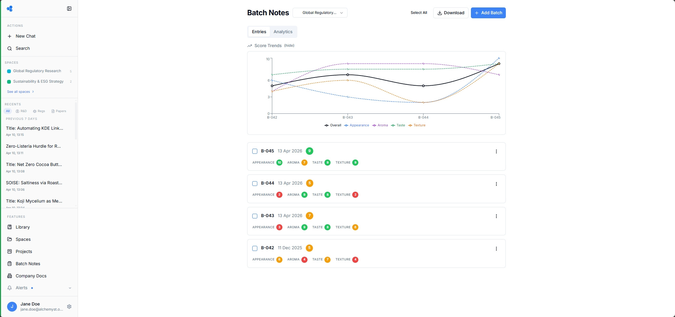
Task: Click the Add Batch button
Action: [x=488, y=13]
